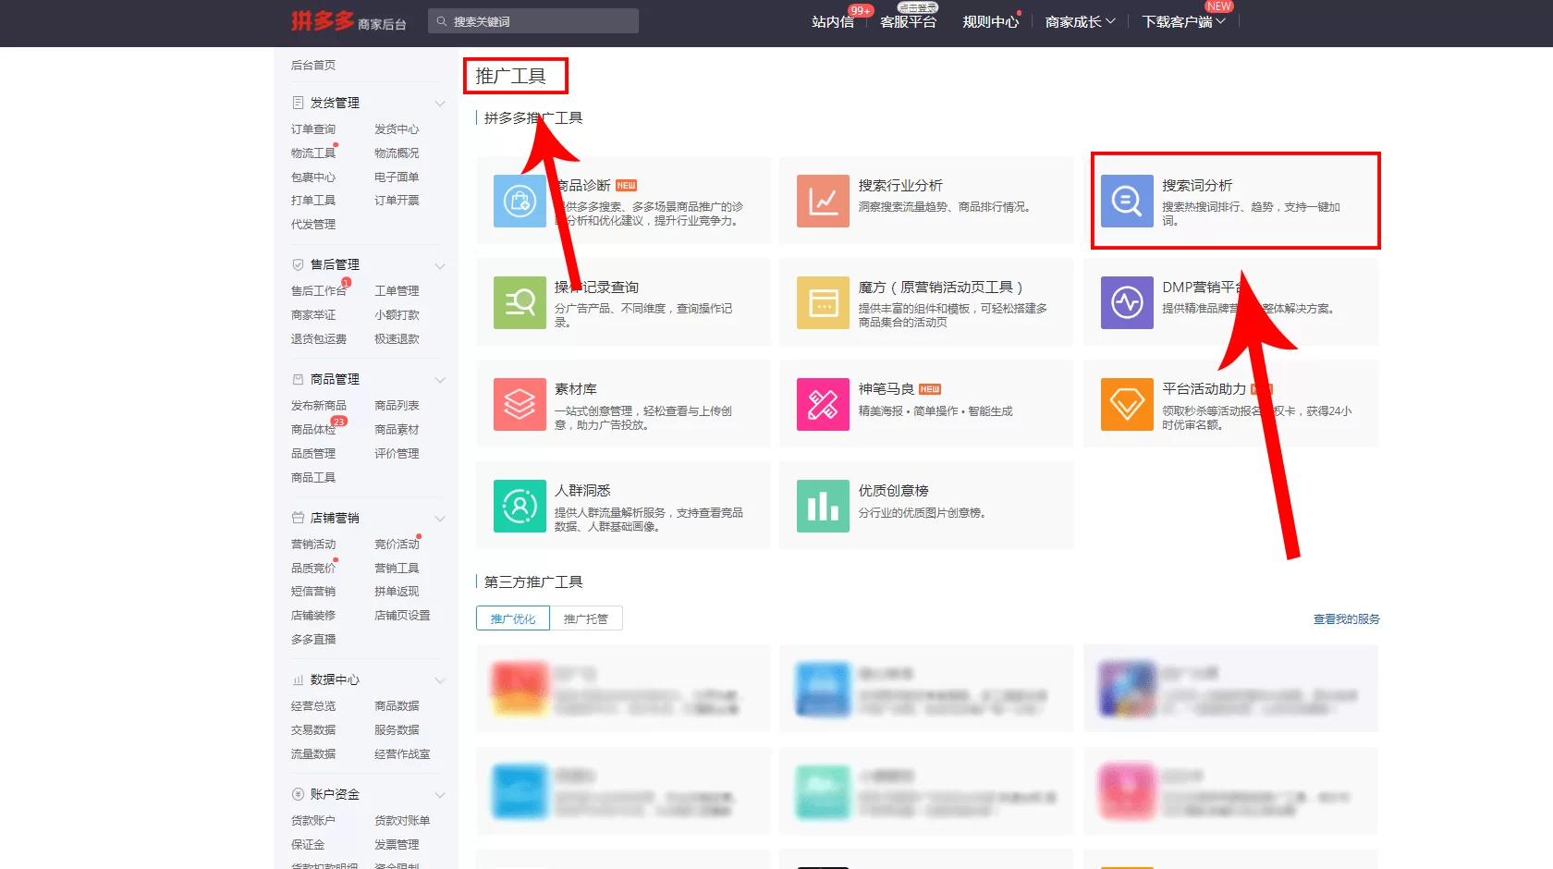Click the 查看我的服务 link

coord(1346,619)
